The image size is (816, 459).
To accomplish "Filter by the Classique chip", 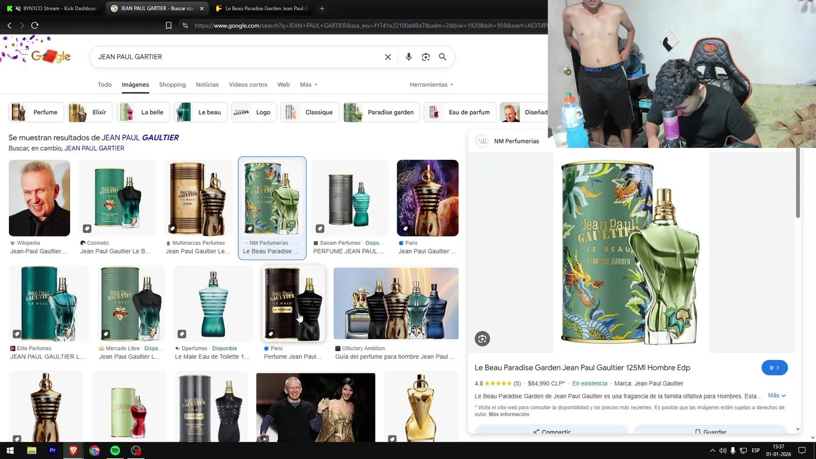I will [x=310, y=112].
